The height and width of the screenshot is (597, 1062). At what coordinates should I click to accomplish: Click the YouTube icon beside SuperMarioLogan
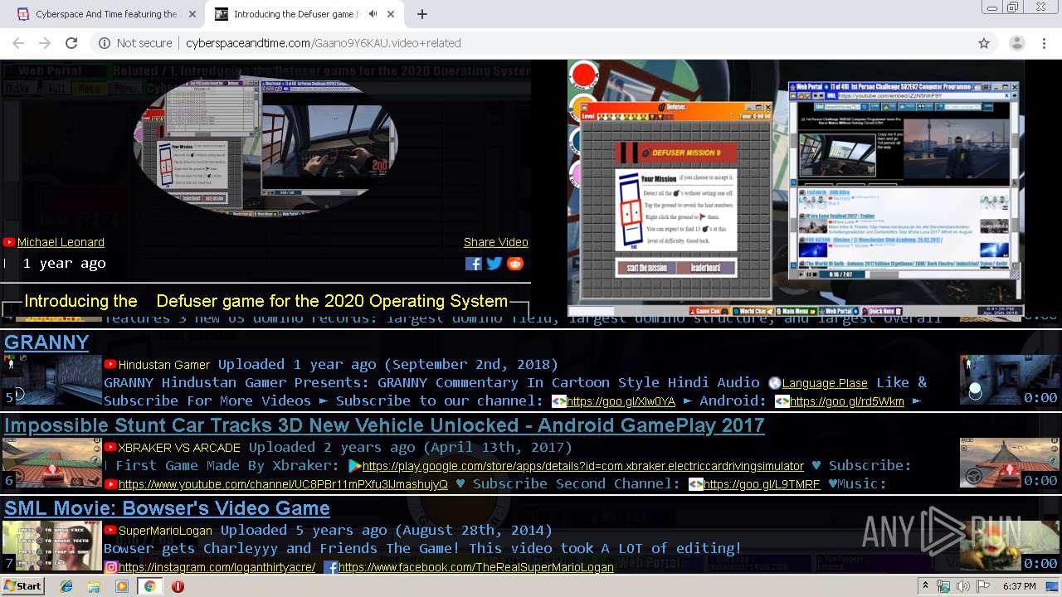110,531
